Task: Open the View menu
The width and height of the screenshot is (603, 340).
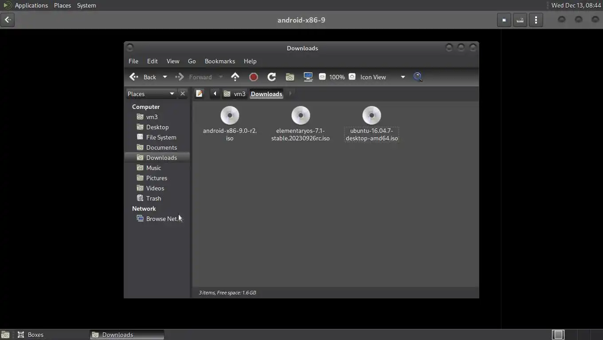Action: (173, 61)
